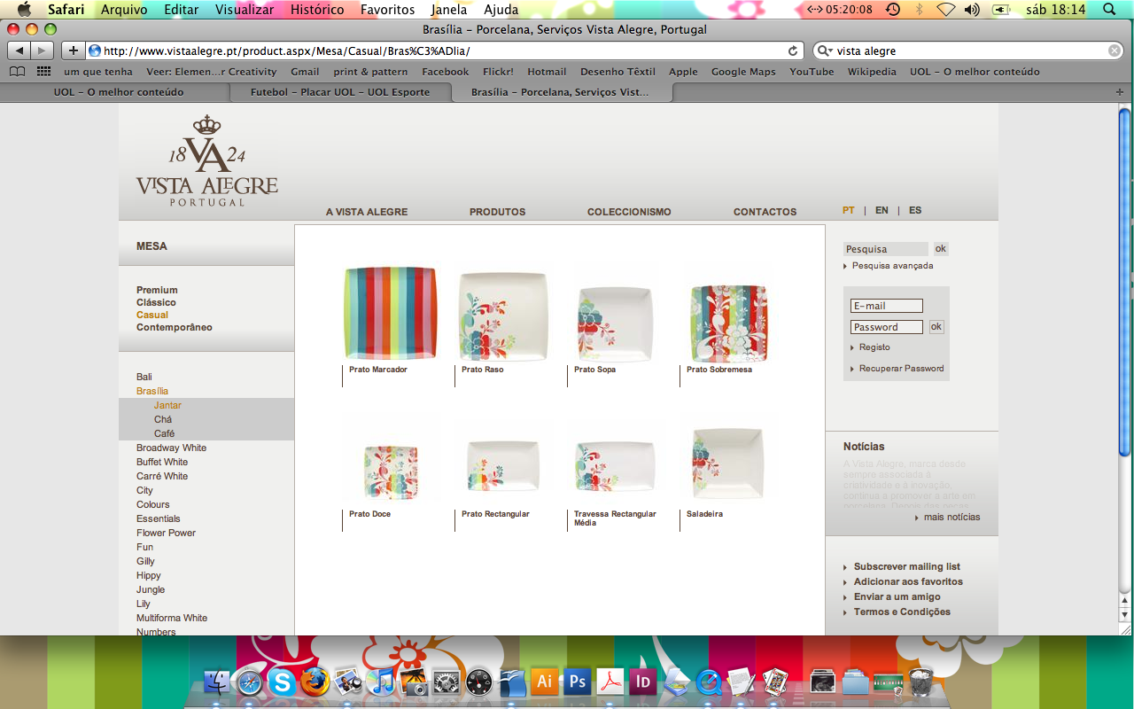Viewport: 1134px width, 709px height.
Task: Switch site language to EN
Action: [x=882, y=211]
